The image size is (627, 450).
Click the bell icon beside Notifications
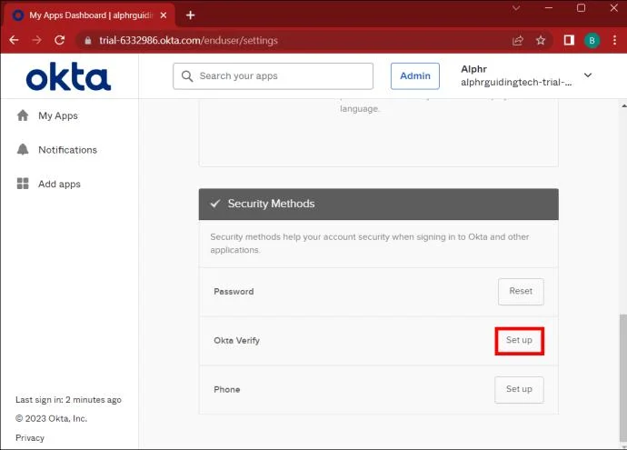[x=23, y=149]
